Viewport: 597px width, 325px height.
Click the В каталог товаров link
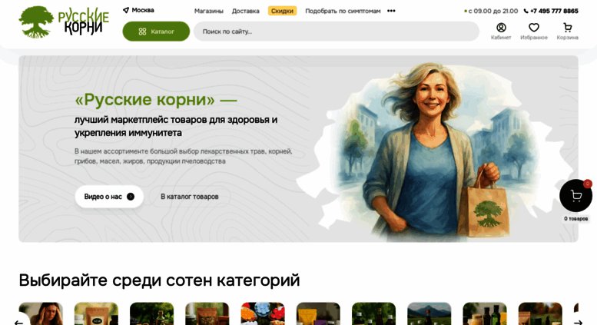[189, 197]
